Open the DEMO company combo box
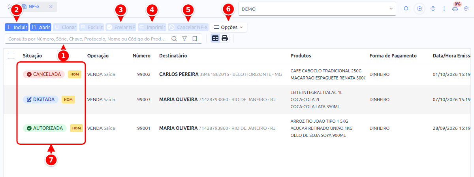This screenshot has height=177, width=474. (x=317, y=9)
